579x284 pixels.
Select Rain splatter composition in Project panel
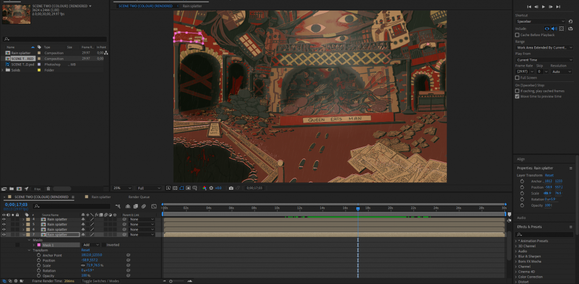21,53
